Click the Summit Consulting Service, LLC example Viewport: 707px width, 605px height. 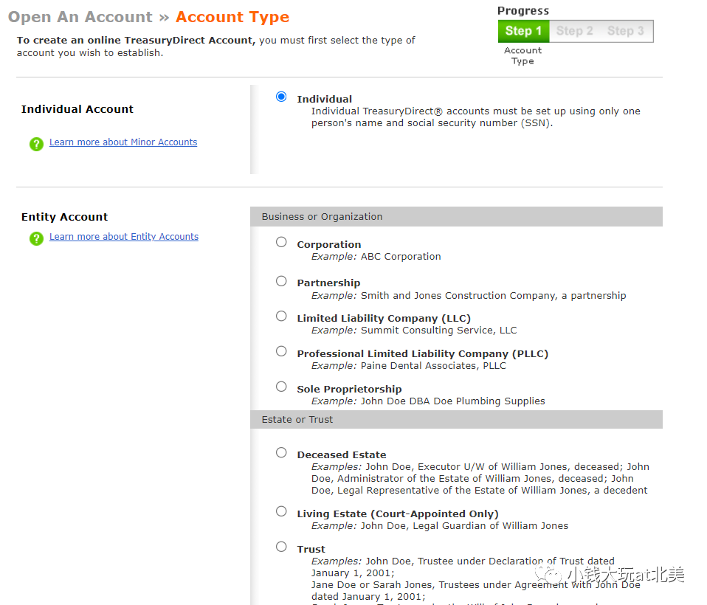(438, 331)
